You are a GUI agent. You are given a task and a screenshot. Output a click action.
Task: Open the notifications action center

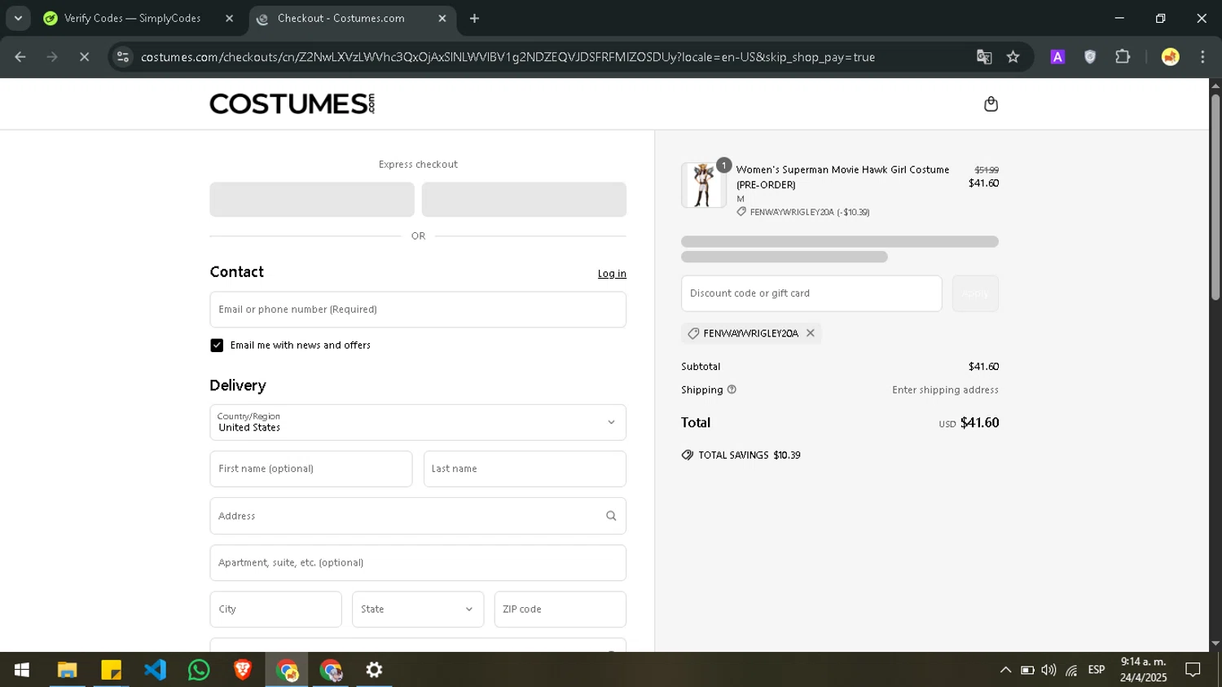click(1193, 670)
